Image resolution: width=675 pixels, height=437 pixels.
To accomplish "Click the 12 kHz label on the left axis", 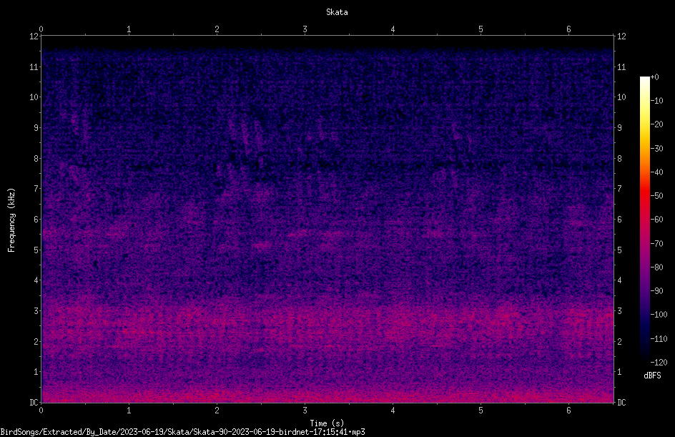I will pos(34,36).
